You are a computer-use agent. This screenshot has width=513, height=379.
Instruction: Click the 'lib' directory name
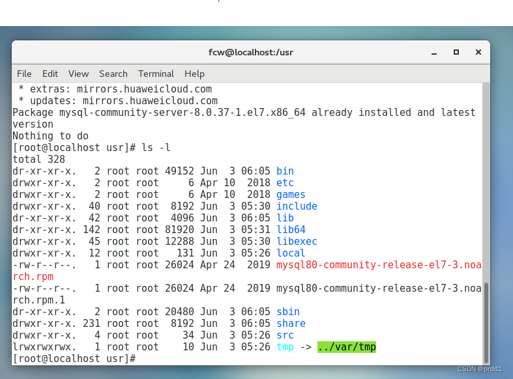[x=285, y=218]
